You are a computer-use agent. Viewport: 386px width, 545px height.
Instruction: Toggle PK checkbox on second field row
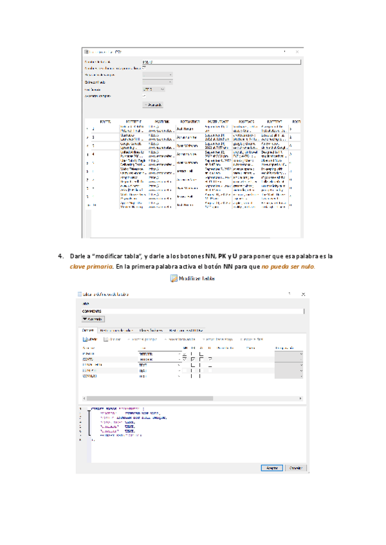(192, 359)
